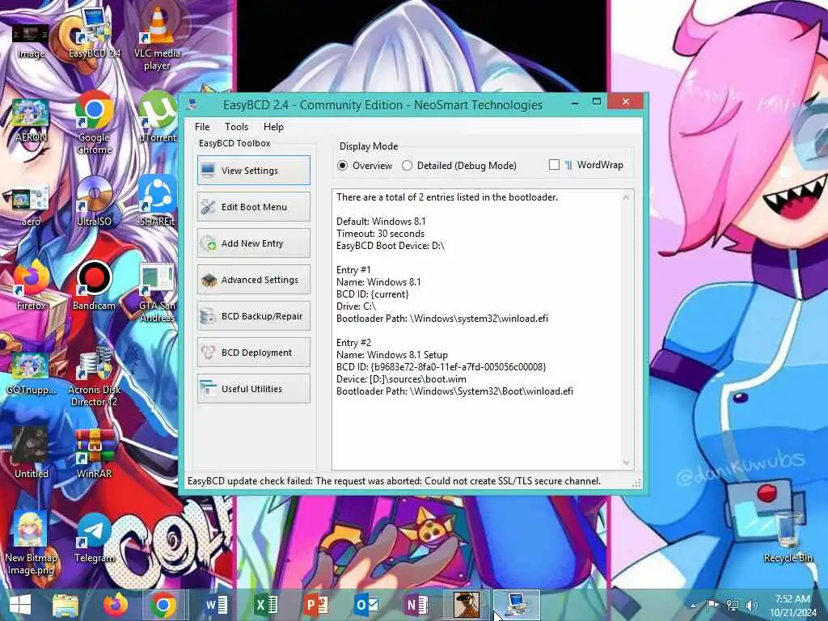Select EasyBCD 2.4 desktop shortcut
The width and height of the screenshot is (828, 621).
(94, 34)
